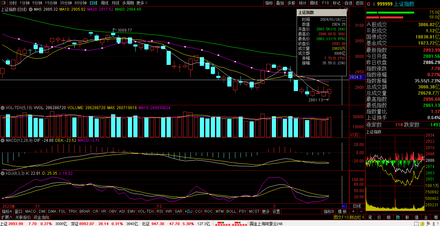Close the 上证指数 data info popup
The image size is (440, 226).
click(x=343, y=13)
